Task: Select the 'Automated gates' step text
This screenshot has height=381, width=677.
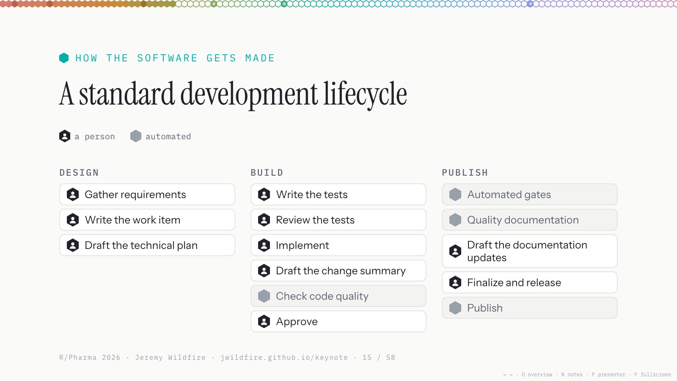Action: click(509, 195)
